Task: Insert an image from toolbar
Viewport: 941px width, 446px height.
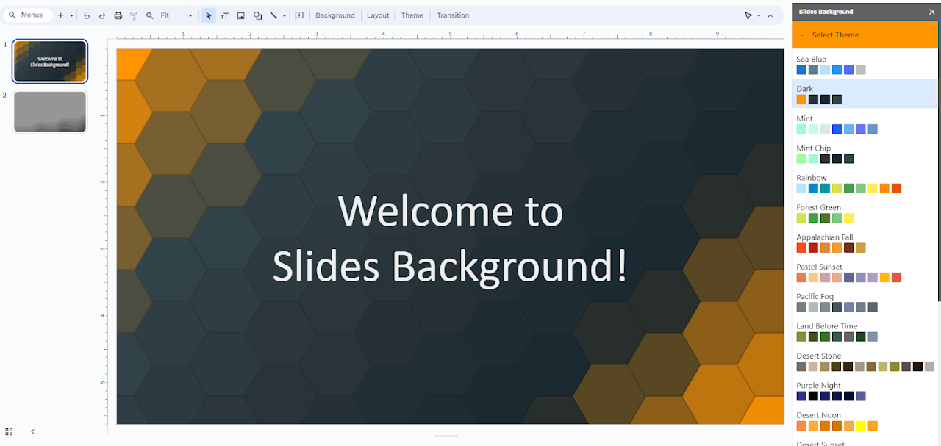Action: [x=240, y=15]
